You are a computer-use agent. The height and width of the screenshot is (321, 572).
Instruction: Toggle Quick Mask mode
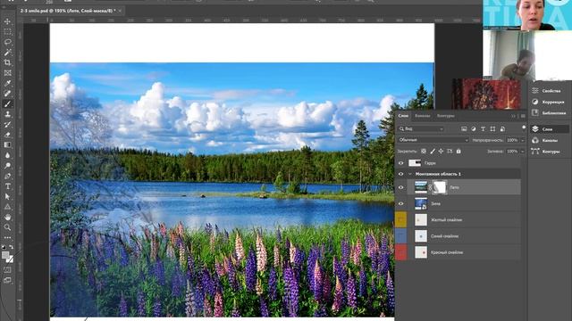(x=7, y=270)
